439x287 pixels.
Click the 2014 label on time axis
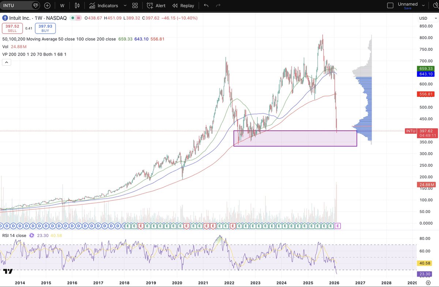click(20, 283)
